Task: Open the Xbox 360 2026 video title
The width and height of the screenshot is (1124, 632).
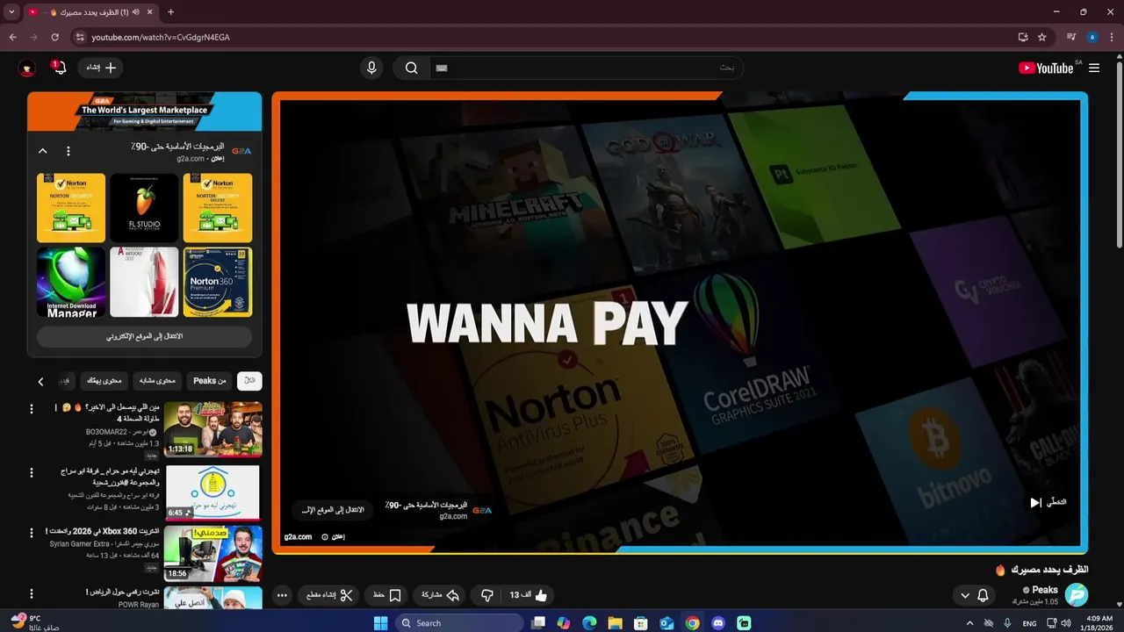Action: (103, 531)
